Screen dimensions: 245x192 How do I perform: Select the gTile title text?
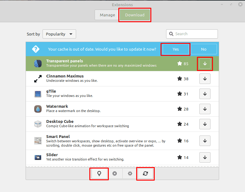(51, 91)
